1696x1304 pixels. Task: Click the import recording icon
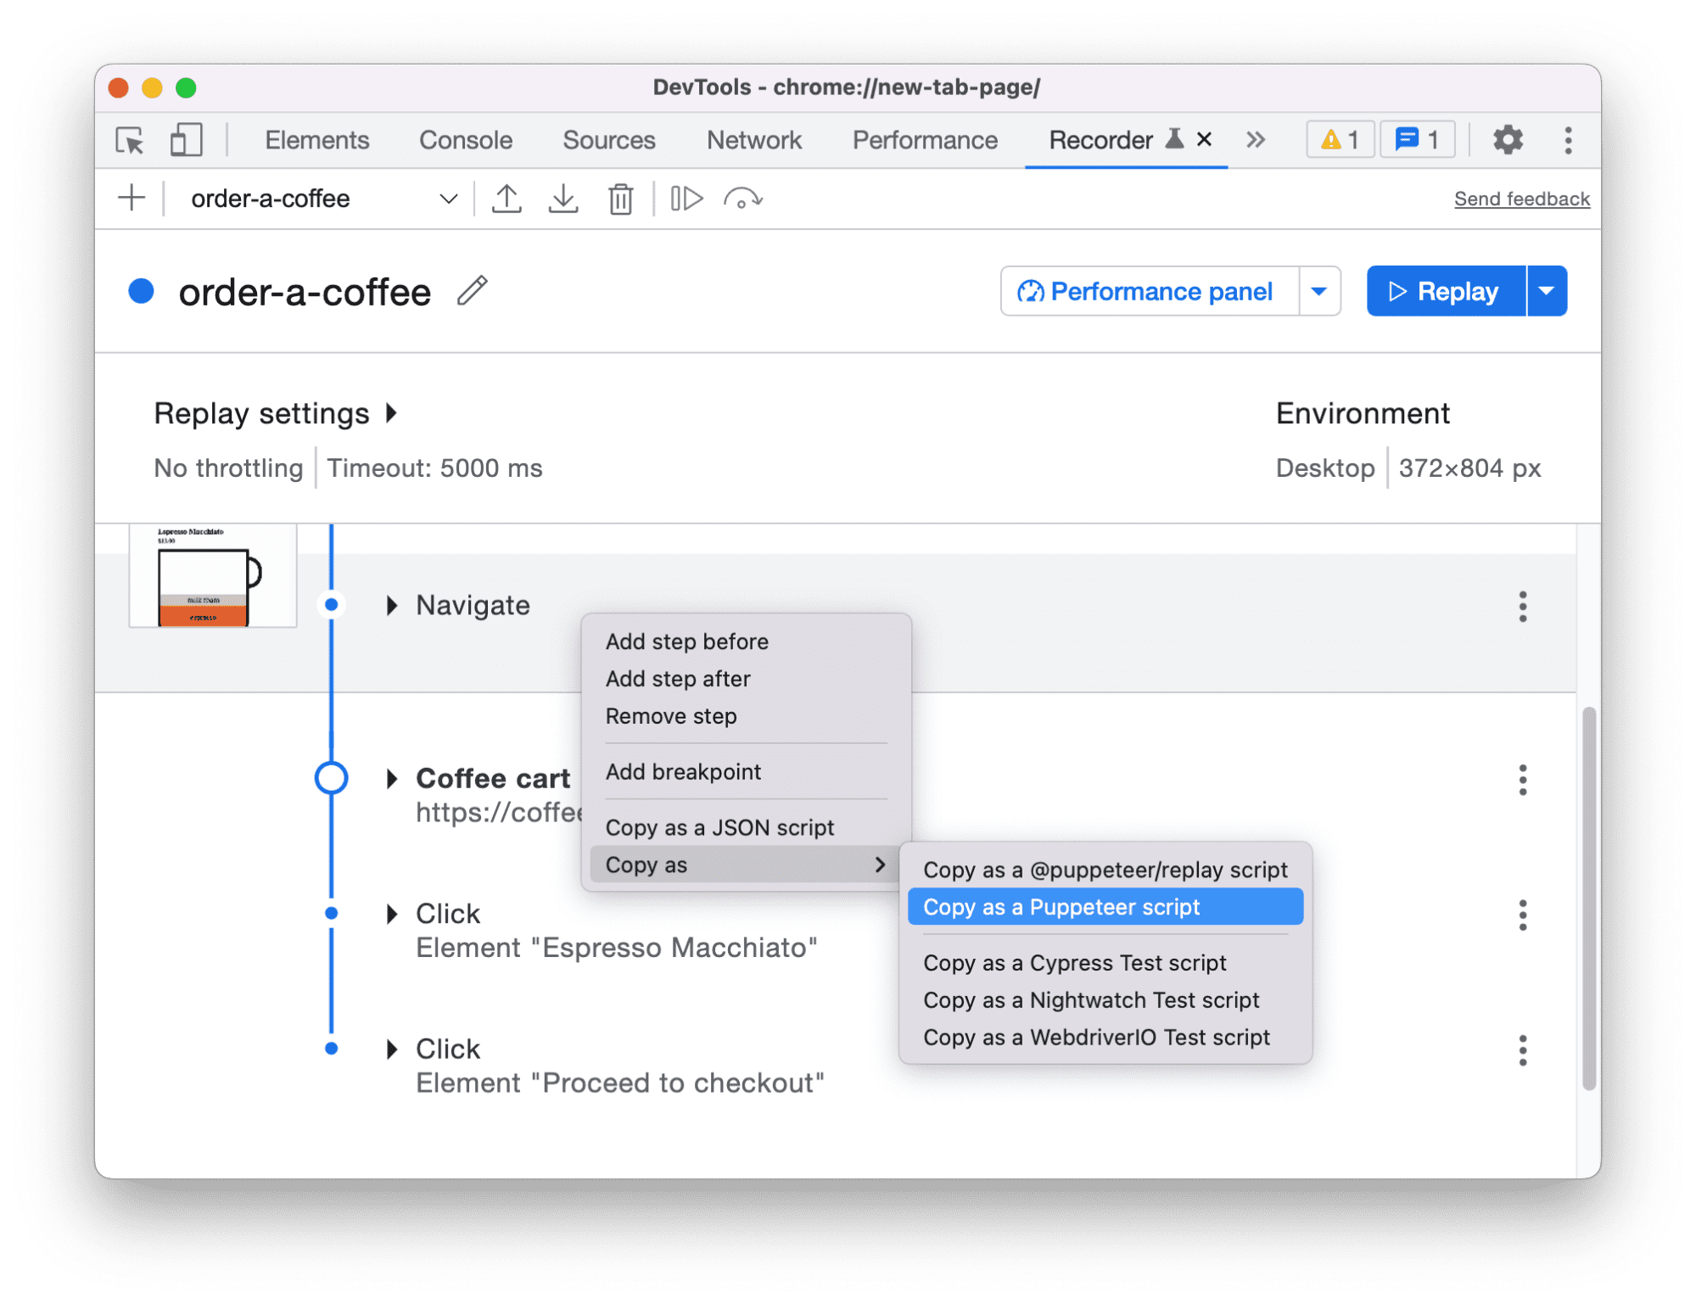pos(566,199)
